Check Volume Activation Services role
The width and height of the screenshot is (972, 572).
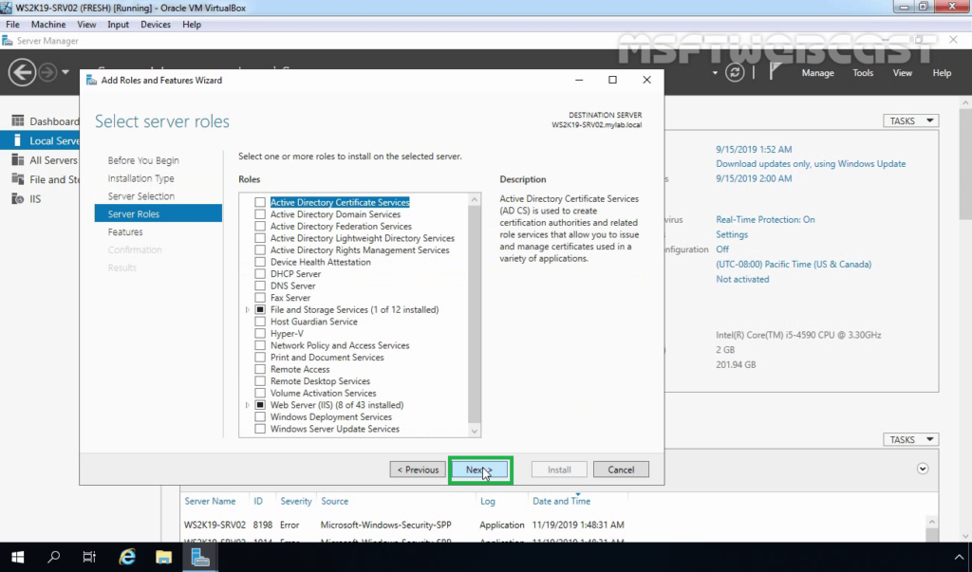click(260, 393)
